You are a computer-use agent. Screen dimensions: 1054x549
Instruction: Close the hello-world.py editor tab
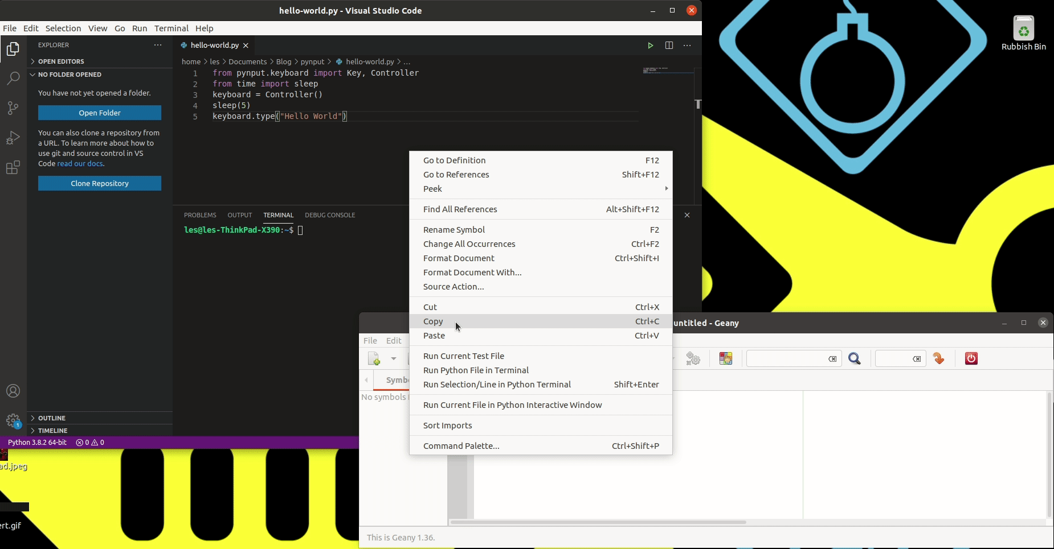(246, 46)
